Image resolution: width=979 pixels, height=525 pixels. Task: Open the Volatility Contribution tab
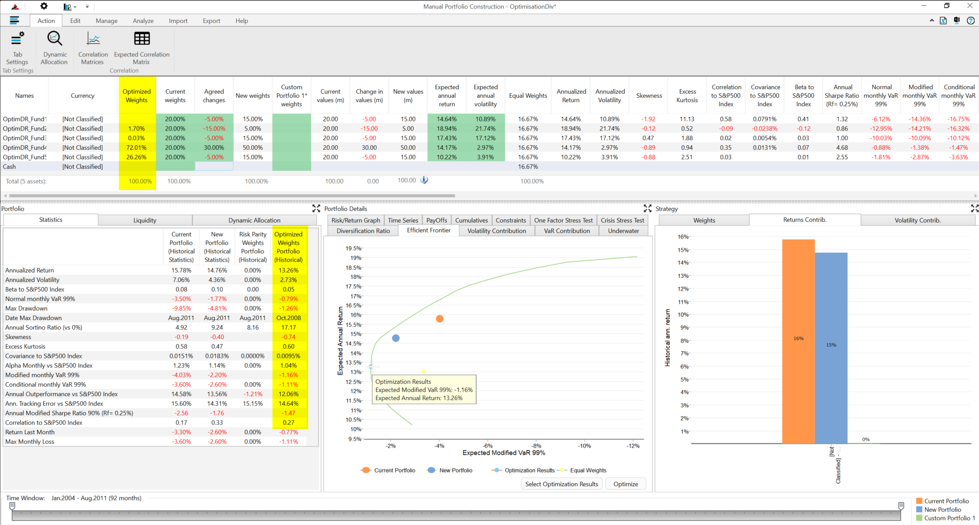click(x=496, y=231)
